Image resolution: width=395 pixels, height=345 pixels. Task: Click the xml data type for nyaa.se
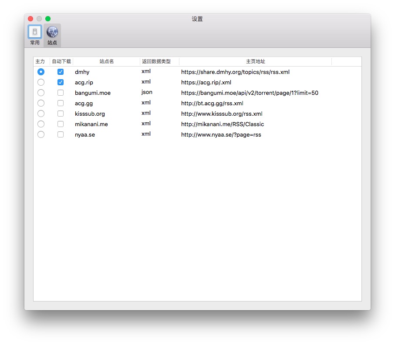(x=146, y=134)
